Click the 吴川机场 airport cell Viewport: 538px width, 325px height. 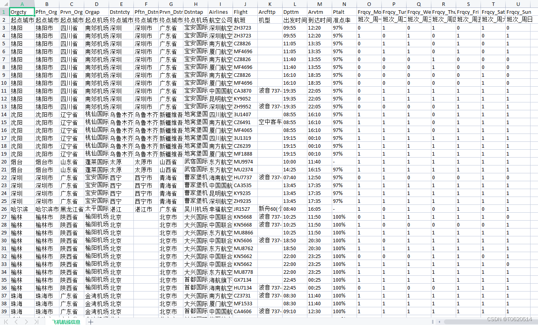(196, 209)
